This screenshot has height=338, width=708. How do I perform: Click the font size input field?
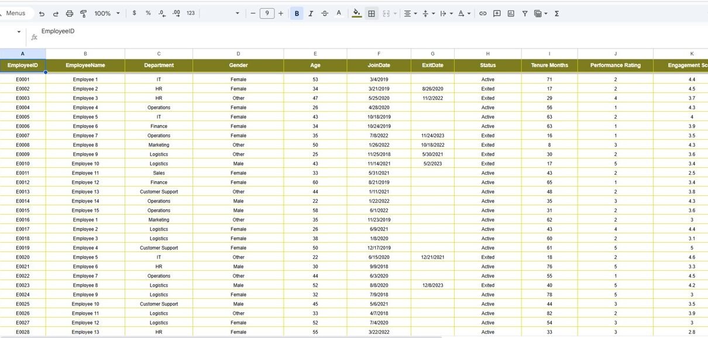pos(267,13)
